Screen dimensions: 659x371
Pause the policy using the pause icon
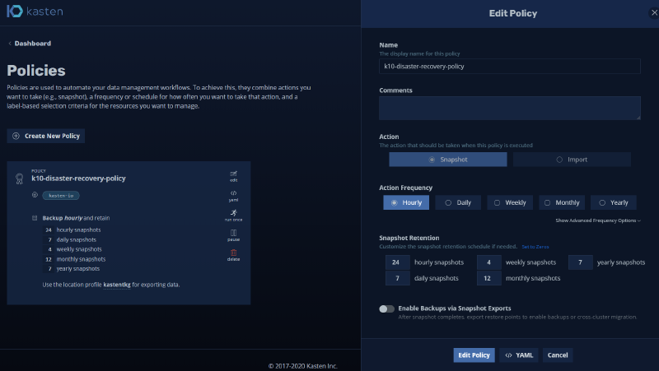coord(234,235)
